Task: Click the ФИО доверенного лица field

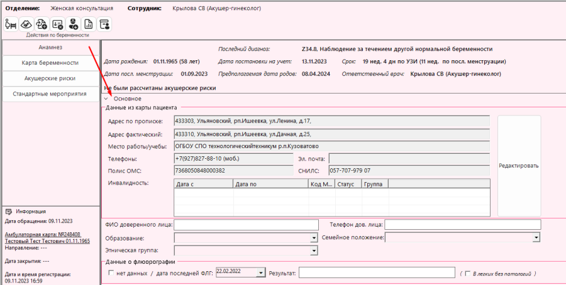Action: click(246, 225)
